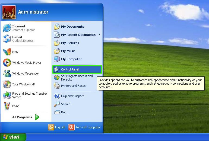Launch Paint from its icon

click(7, 106)
